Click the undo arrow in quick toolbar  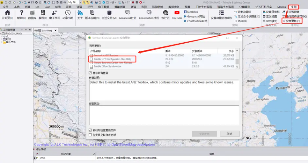tap(6, 2)
